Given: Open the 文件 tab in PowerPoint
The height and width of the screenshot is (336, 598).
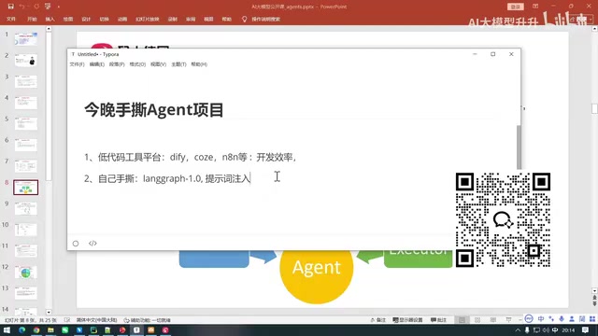Looking at the screenshot, I should 11,19.
